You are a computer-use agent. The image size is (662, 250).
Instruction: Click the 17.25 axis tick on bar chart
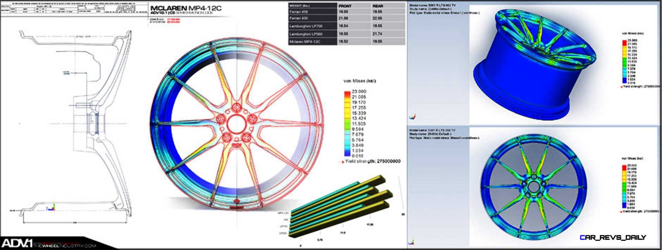click(370, 224)
